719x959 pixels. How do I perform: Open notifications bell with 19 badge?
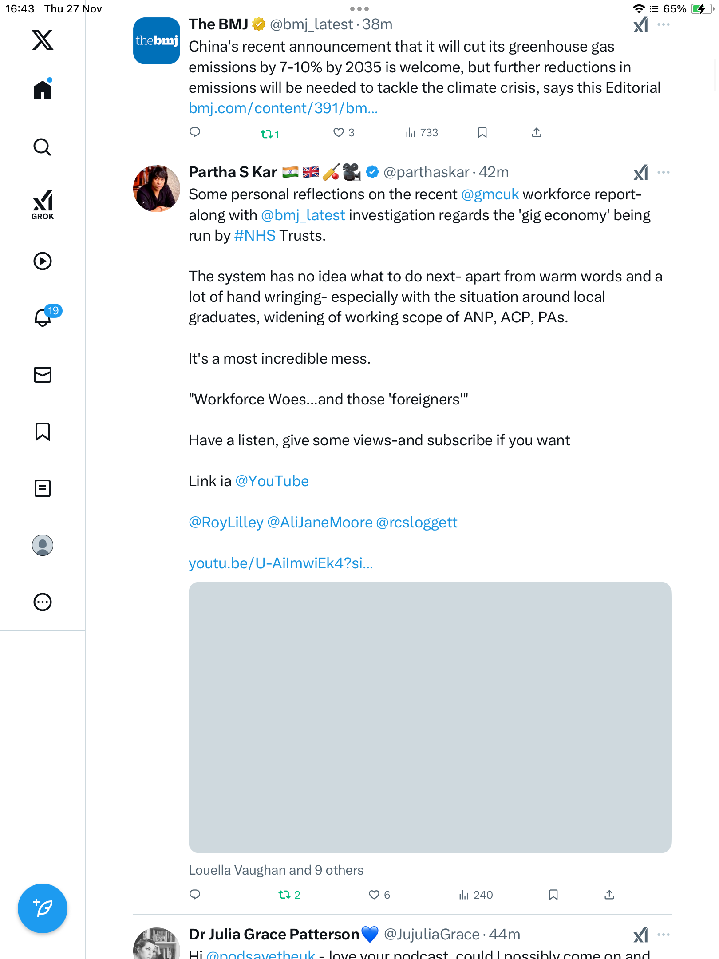tap(43, 317)
